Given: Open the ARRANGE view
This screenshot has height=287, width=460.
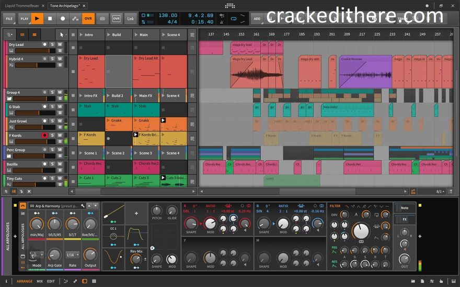Looking at the screenshot, I should click(x=25, y=281).
